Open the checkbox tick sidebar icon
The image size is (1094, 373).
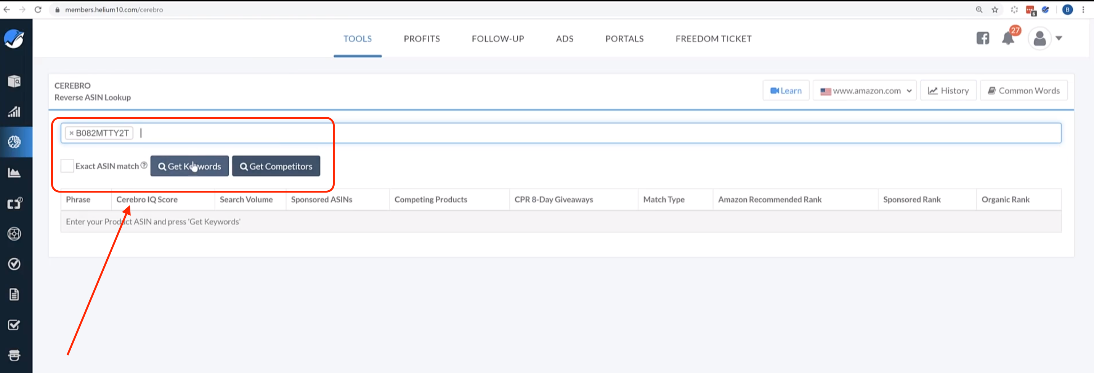[x=14, y=325]
